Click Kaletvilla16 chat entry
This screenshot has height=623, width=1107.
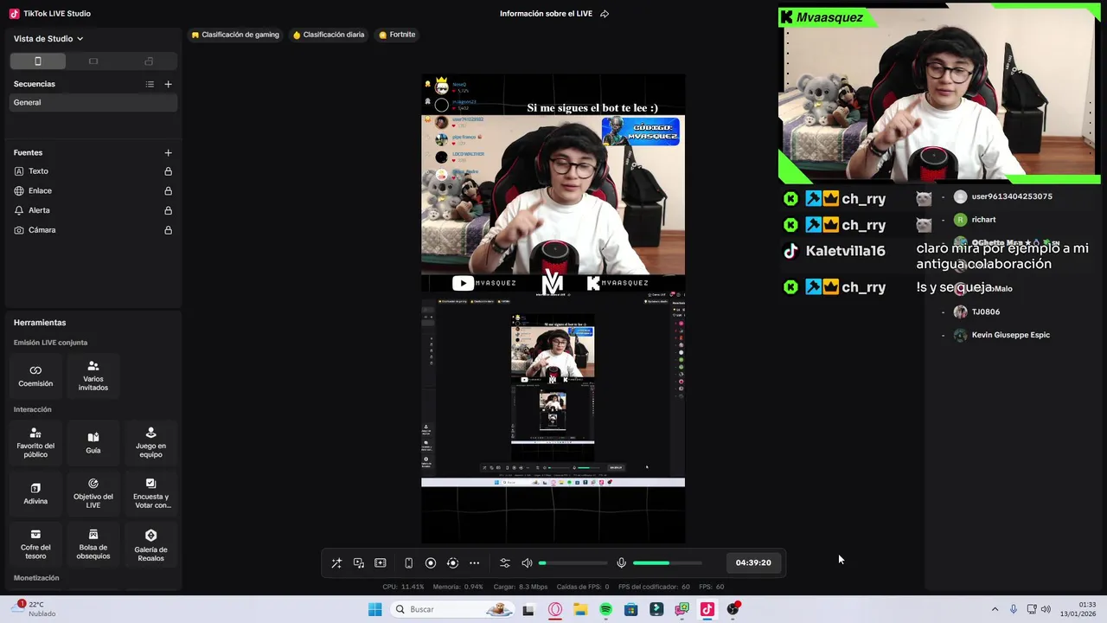click(845, 251)
